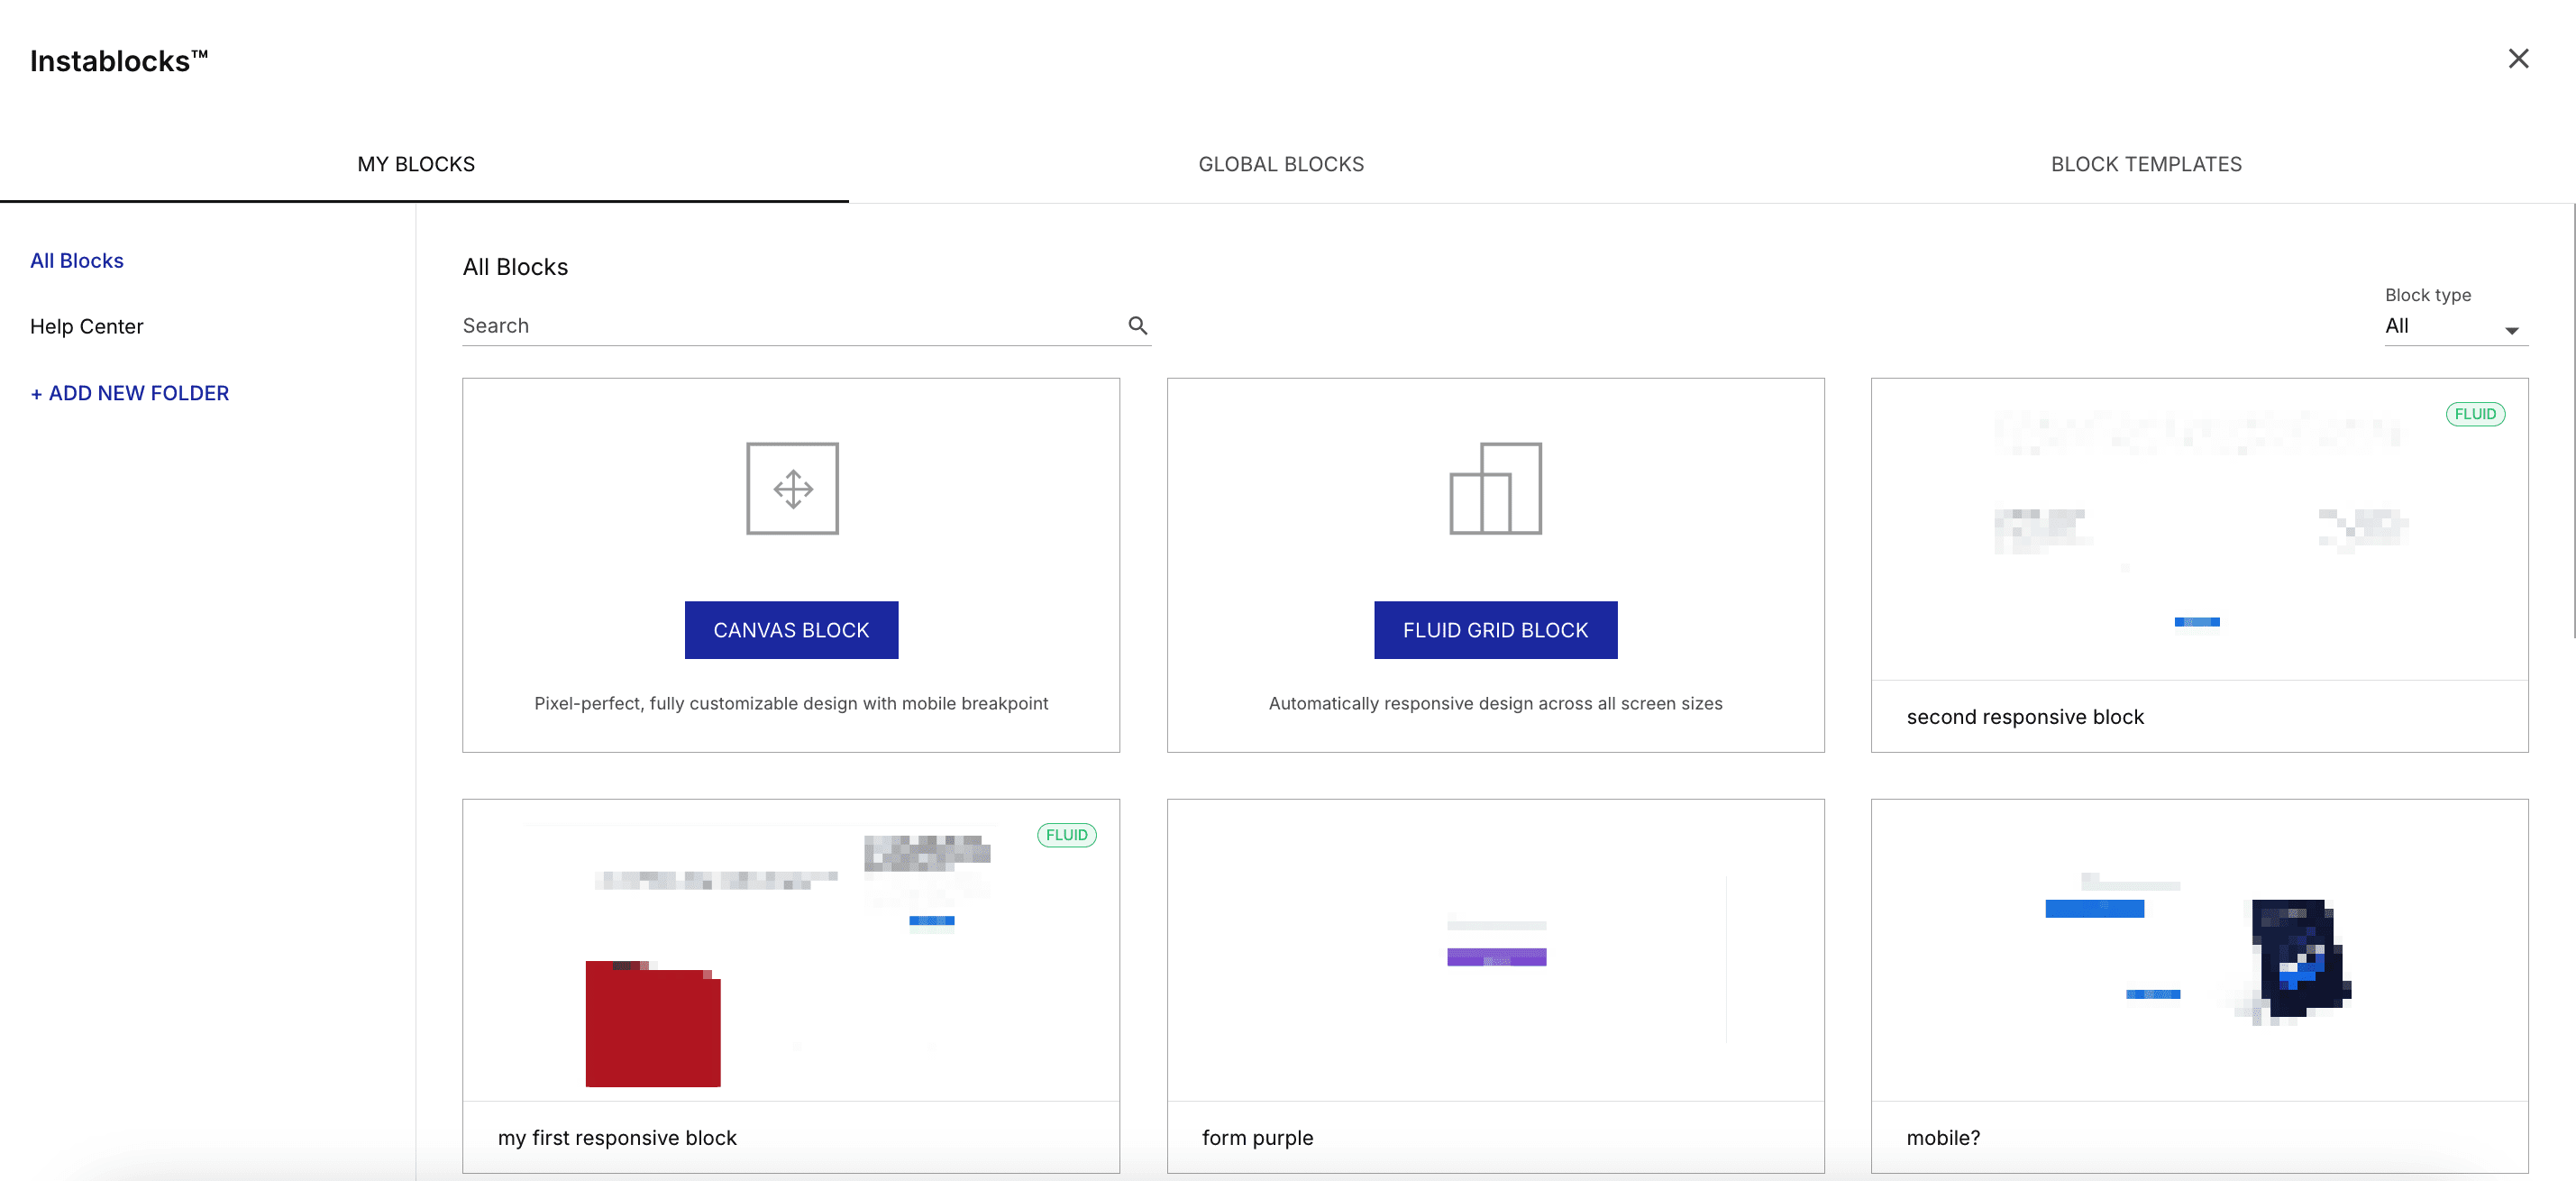Click the vertical scrollbar on the right edge
Image resolution: width=2576 pixels, height=1181 pixels.
click(x=2572, y=420)
